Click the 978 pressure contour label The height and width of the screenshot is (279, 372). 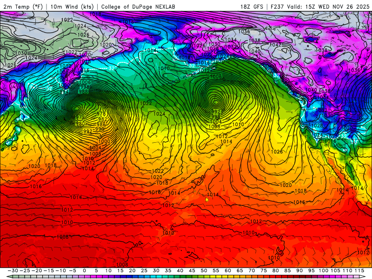point(101,114)
